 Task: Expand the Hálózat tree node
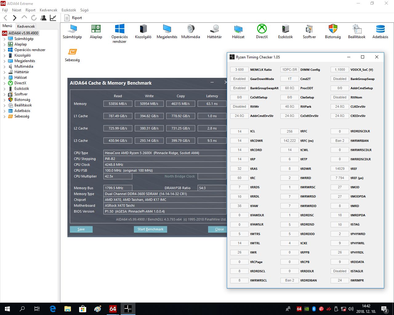(4, 78)
